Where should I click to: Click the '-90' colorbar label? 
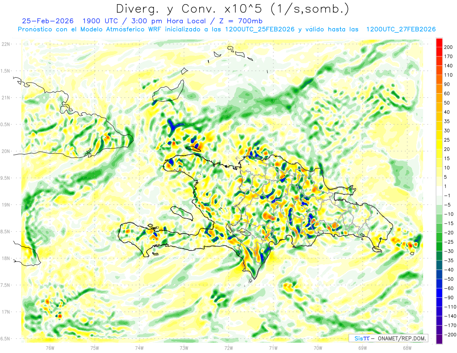[449, 297]
